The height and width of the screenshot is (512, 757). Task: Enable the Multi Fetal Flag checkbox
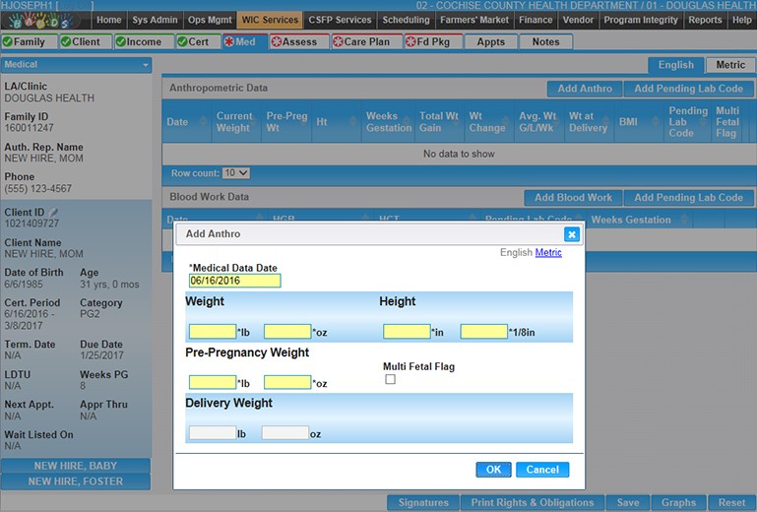[390, 379]
